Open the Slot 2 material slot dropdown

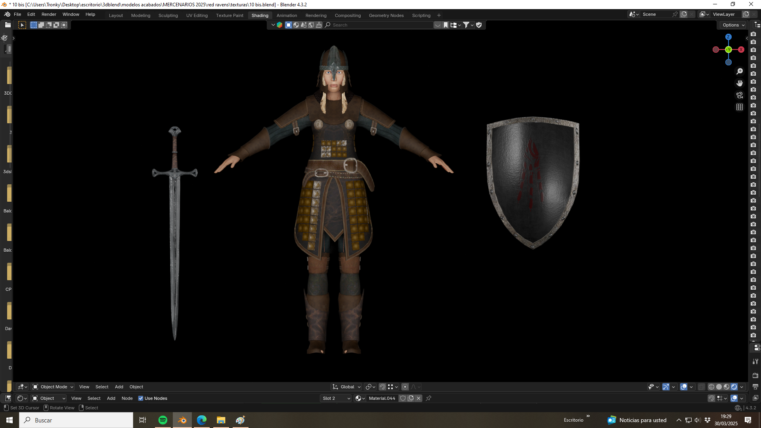point(336,398)
